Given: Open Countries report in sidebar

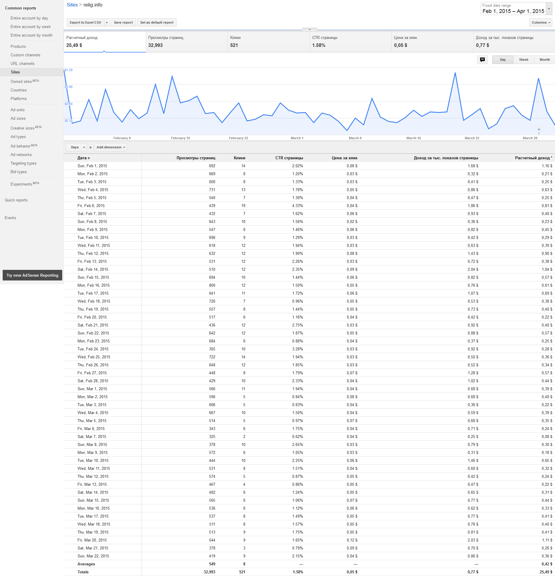Looking at the screenshot, I should (19, 90).
